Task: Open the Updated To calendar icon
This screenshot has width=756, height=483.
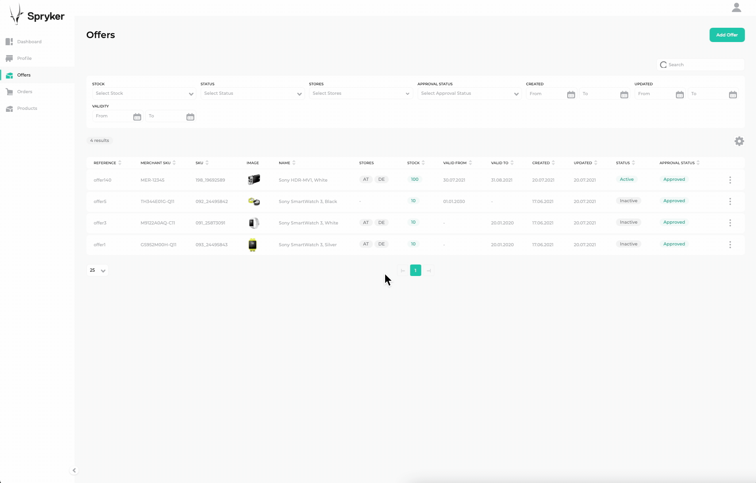Action: [733, 94]
